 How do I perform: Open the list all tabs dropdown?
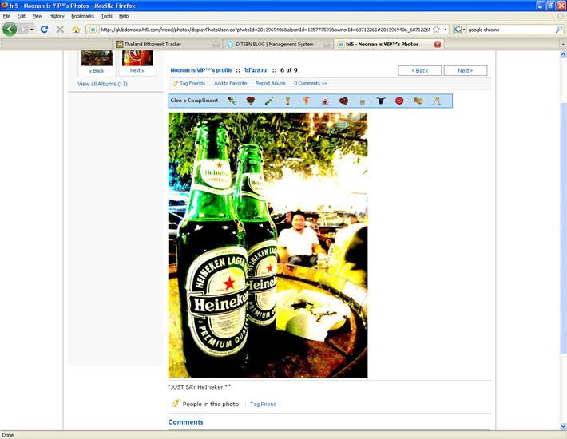click(x=563, y=44)
